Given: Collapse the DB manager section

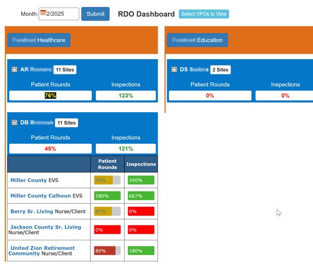Looking at the screenshot, I should 14,123.
